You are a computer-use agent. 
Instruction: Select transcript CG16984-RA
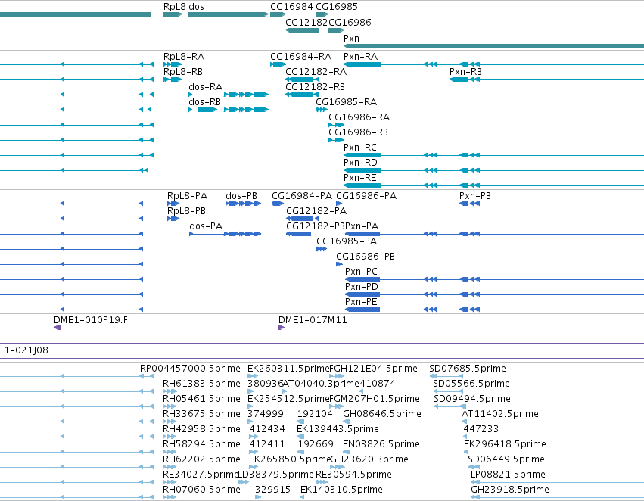click(x=300, y=57)
